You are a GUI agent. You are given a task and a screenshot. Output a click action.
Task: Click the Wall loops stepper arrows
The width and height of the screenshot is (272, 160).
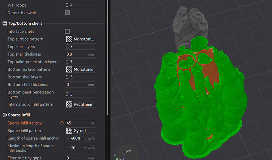67,5
